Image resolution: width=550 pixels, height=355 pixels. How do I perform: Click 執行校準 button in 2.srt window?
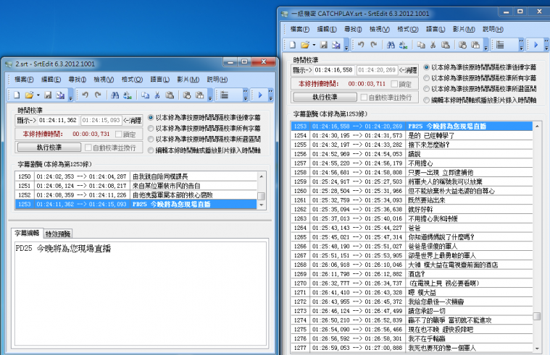click(x=49, y=147)
